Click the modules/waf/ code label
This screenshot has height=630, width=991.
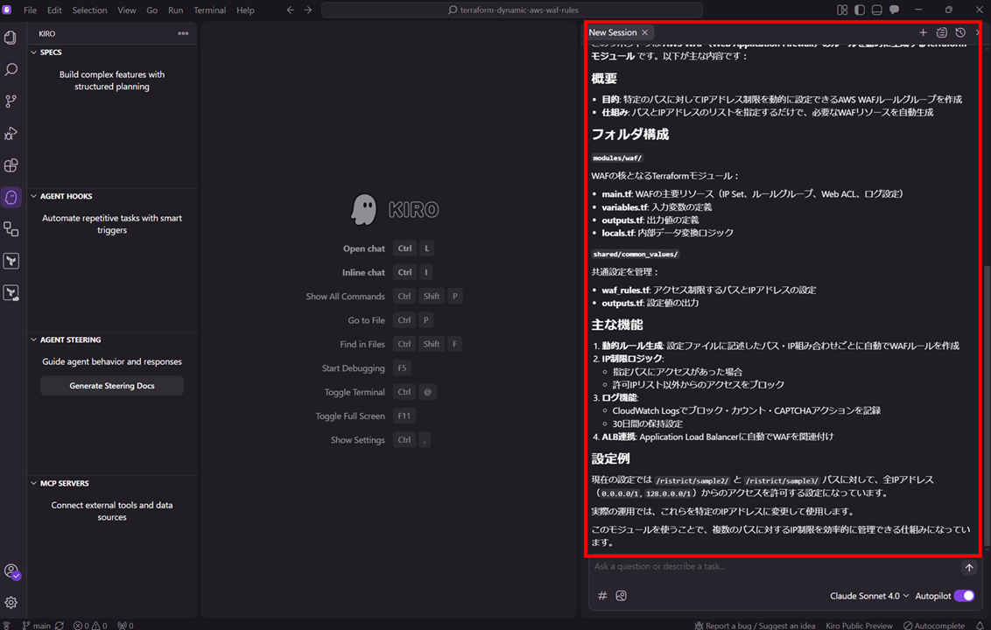617,158
